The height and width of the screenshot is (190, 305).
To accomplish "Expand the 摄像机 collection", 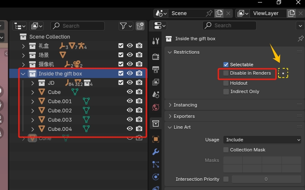I will tap(23, 64).
